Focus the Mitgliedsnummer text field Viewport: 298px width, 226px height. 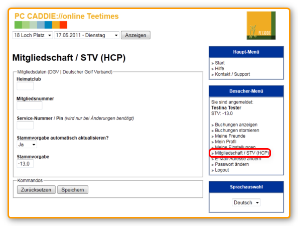pyautogui.click(x=30, y=105)
